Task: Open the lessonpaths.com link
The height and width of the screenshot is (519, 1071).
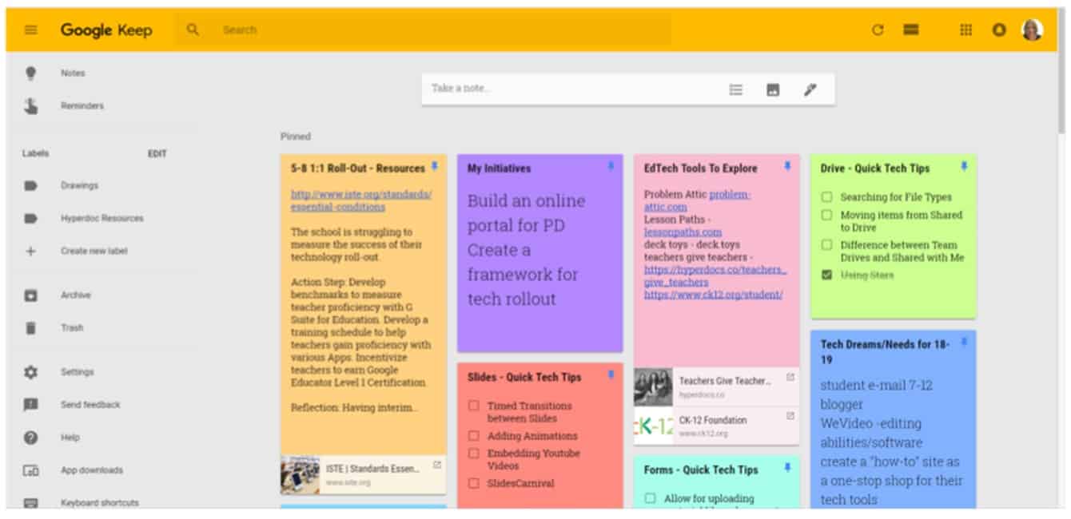Action: [683, 232]
